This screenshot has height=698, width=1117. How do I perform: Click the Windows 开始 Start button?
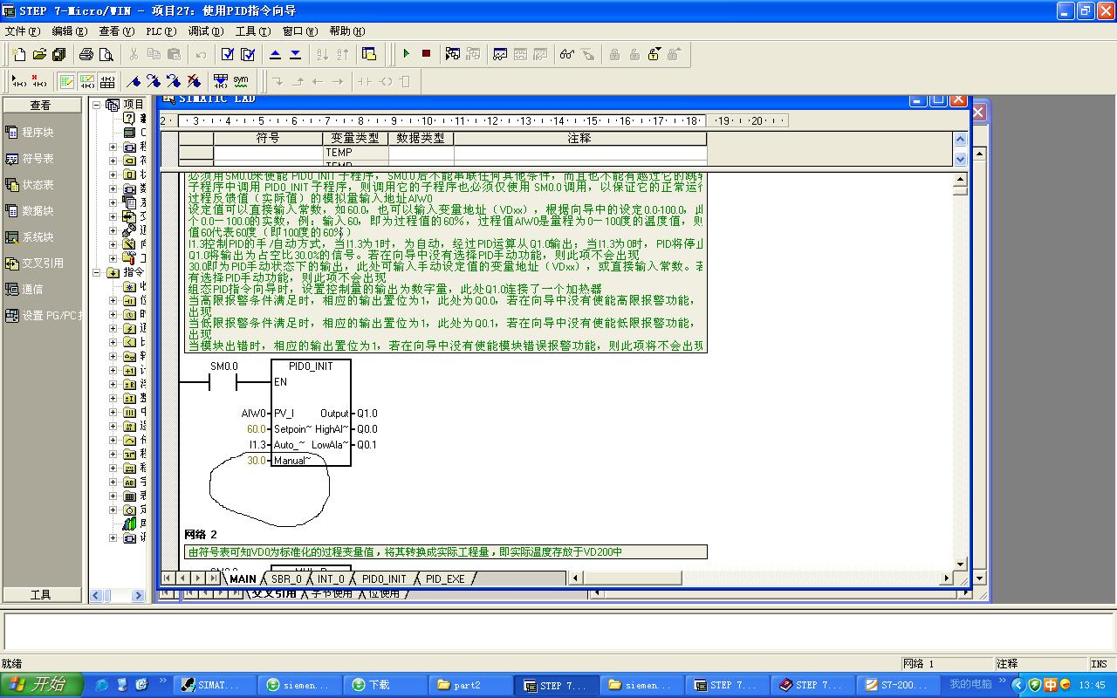[x=41, y=685]
